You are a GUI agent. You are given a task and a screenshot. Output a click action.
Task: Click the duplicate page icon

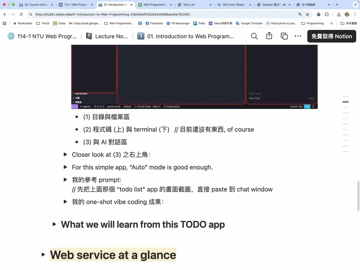[284, 36]
